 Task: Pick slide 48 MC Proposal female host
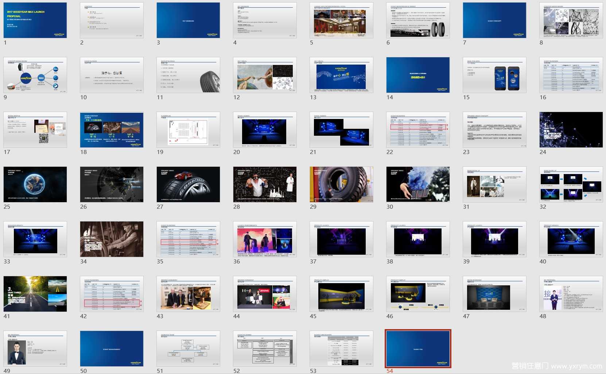pyautogui.click(x=571, y=294)
